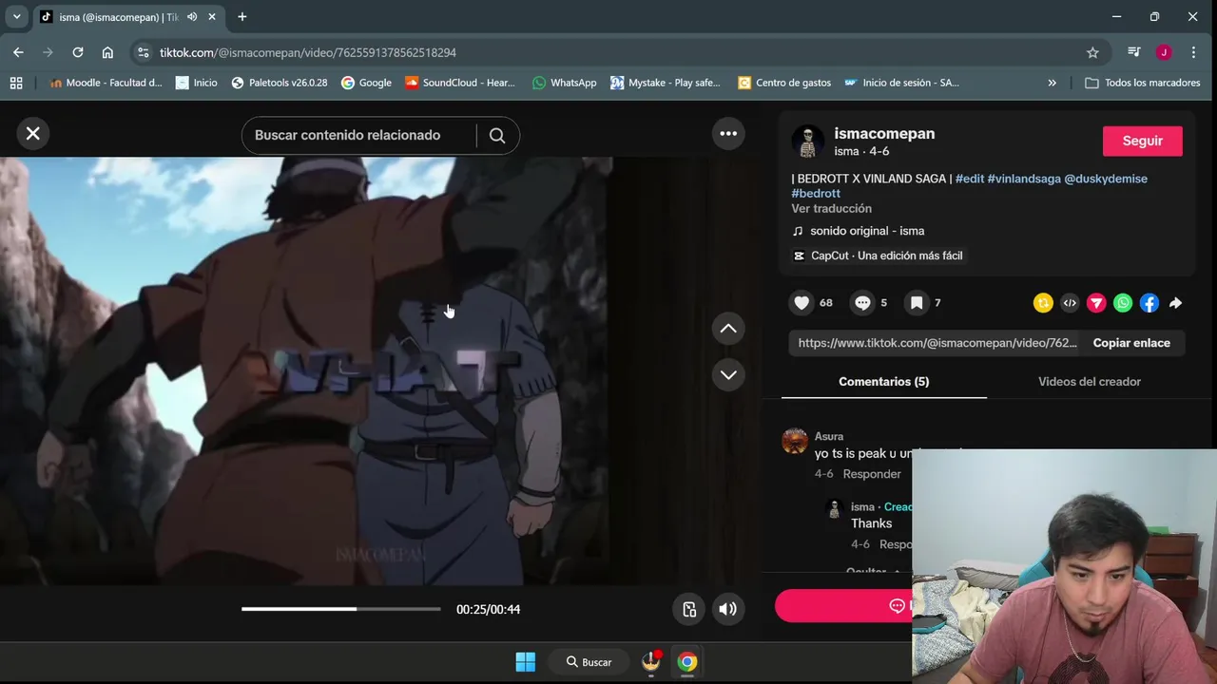This screenshot has width=1217, height=684.
Task: Open a new Chrome tab
Action: [241, 17]
